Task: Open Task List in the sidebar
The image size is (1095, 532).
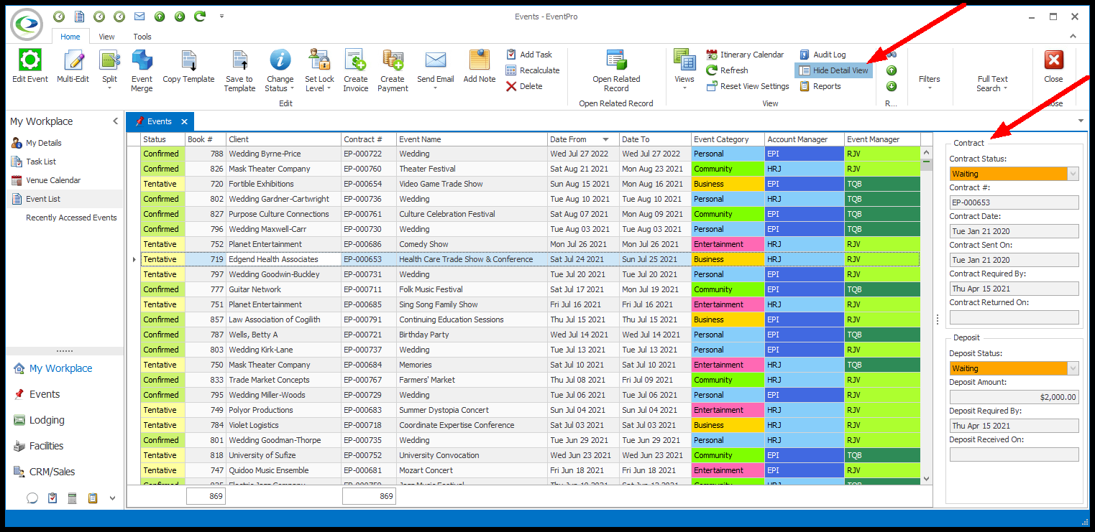Action: (41, 162)
